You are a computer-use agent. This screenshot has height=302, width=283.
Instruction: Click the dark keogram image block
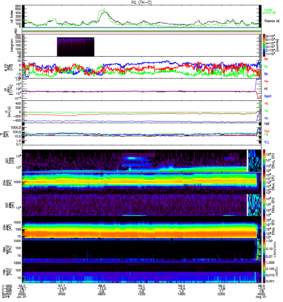tap(75, 47)
